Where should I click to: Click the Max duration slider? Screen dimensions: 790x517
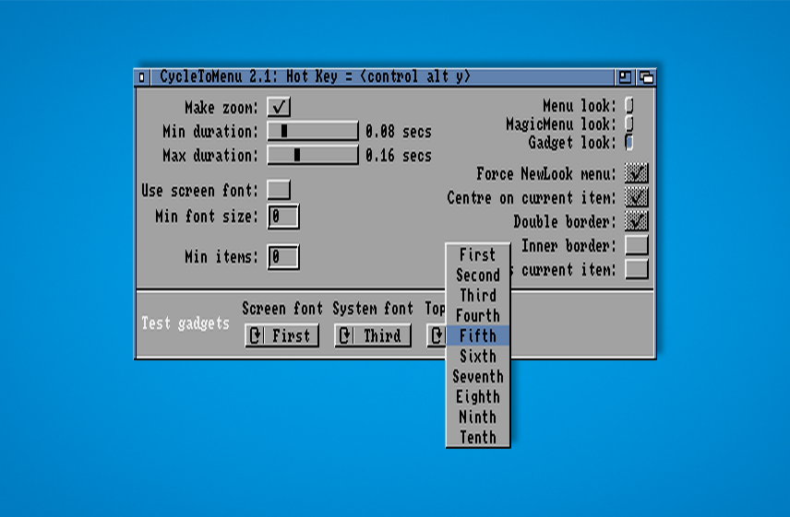313,155
